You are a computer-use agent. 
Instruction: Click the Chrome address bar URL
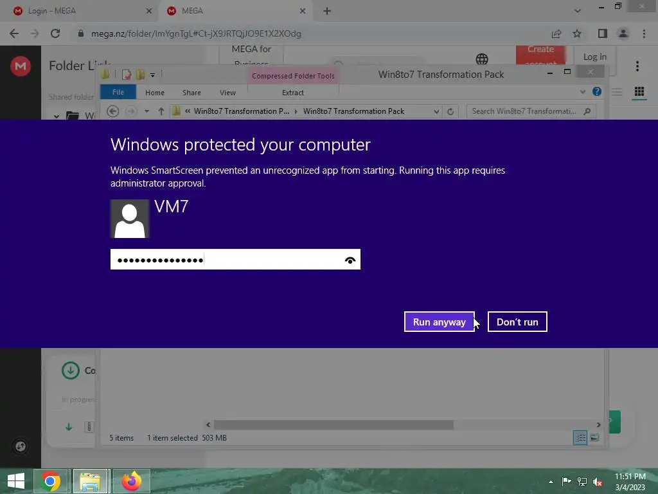pyautogui.click(x=196, y=33)
